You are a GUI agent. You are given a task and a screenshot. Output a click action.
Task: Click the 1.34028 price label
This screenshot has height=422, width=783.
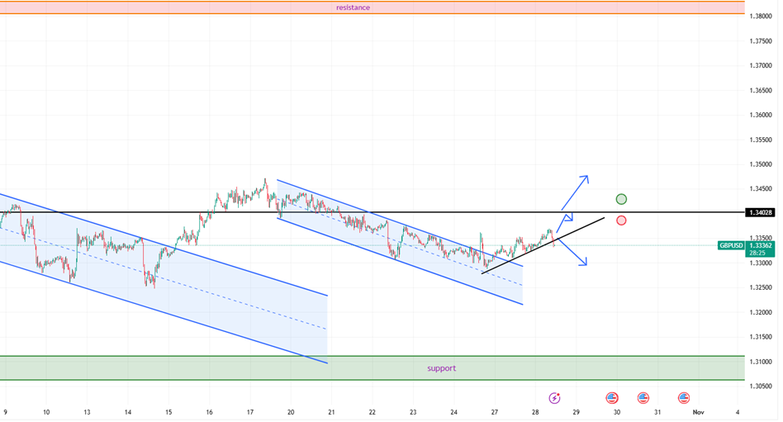[761, 213]
